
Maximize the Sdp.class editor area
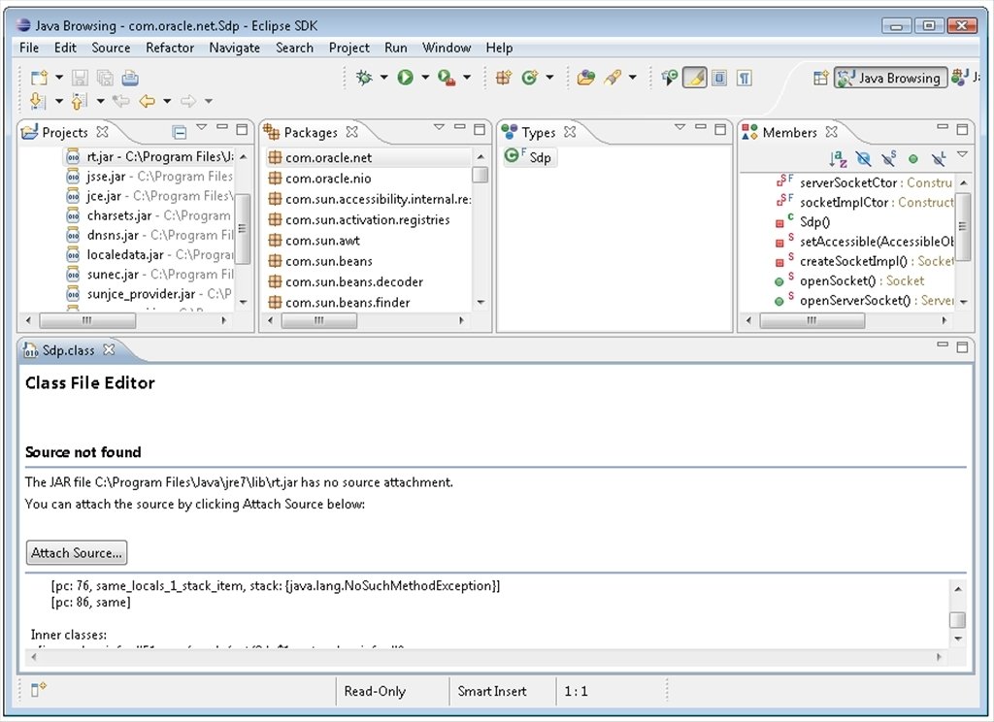962,346
